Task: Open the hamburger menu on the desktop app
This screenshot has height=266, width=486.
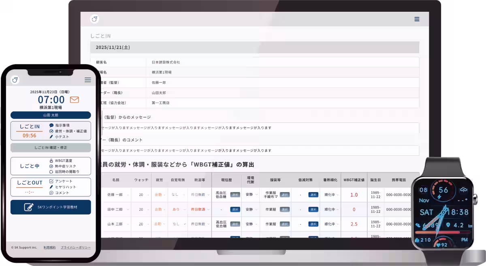Action: pyautogui.click(x=416, y=19)
